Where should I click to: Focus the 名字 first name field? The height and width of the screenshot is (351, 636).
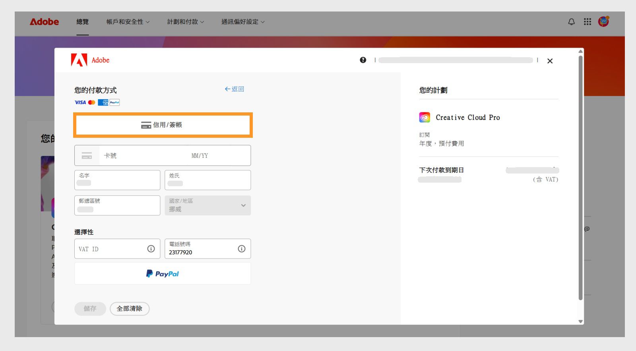[x=117, y=180]
